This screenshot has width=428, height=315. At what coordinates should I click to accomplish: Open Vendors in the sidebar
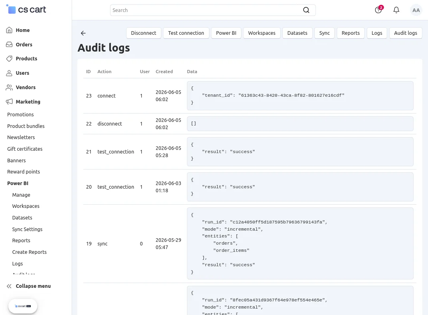click(26, 88)
